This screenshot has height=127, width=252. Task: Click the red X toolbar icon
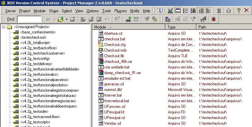[x=246, y=11]
